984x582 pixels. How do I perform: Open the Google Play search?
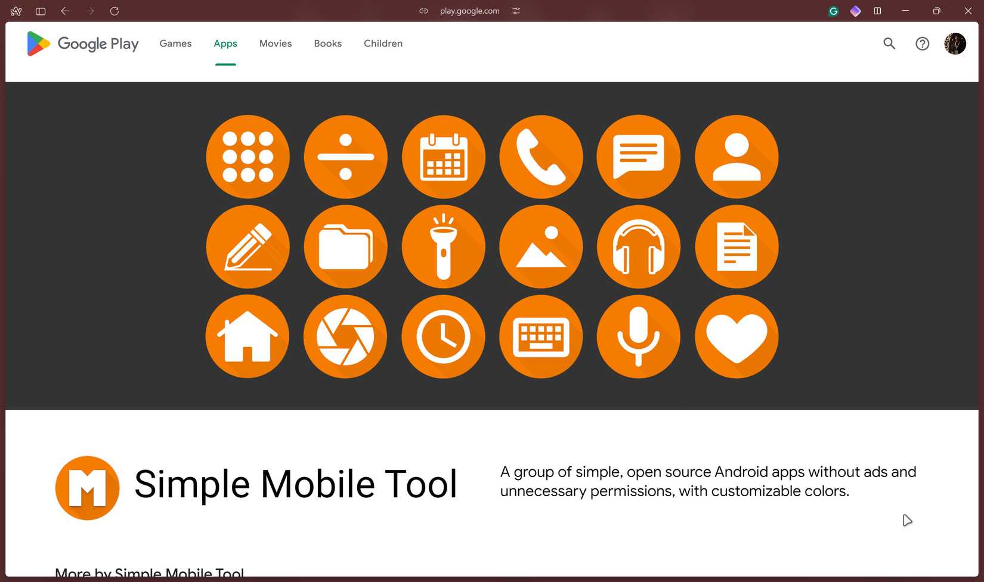coord(889,44)
